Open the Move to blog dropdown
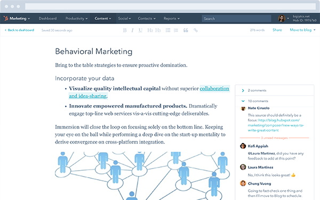This screenshot has width=320, height=200. (302, 30)
